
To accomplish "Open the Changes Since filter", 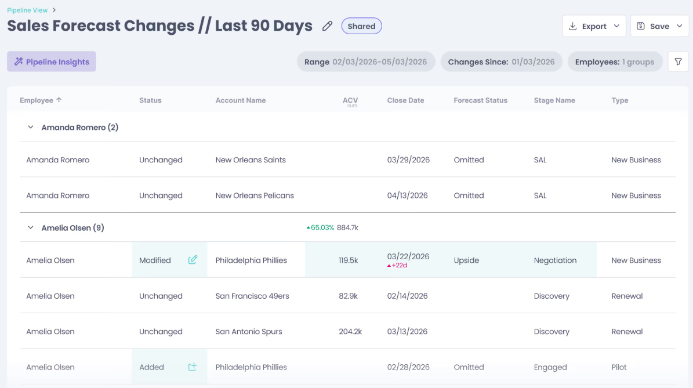I will coord(501,62).
